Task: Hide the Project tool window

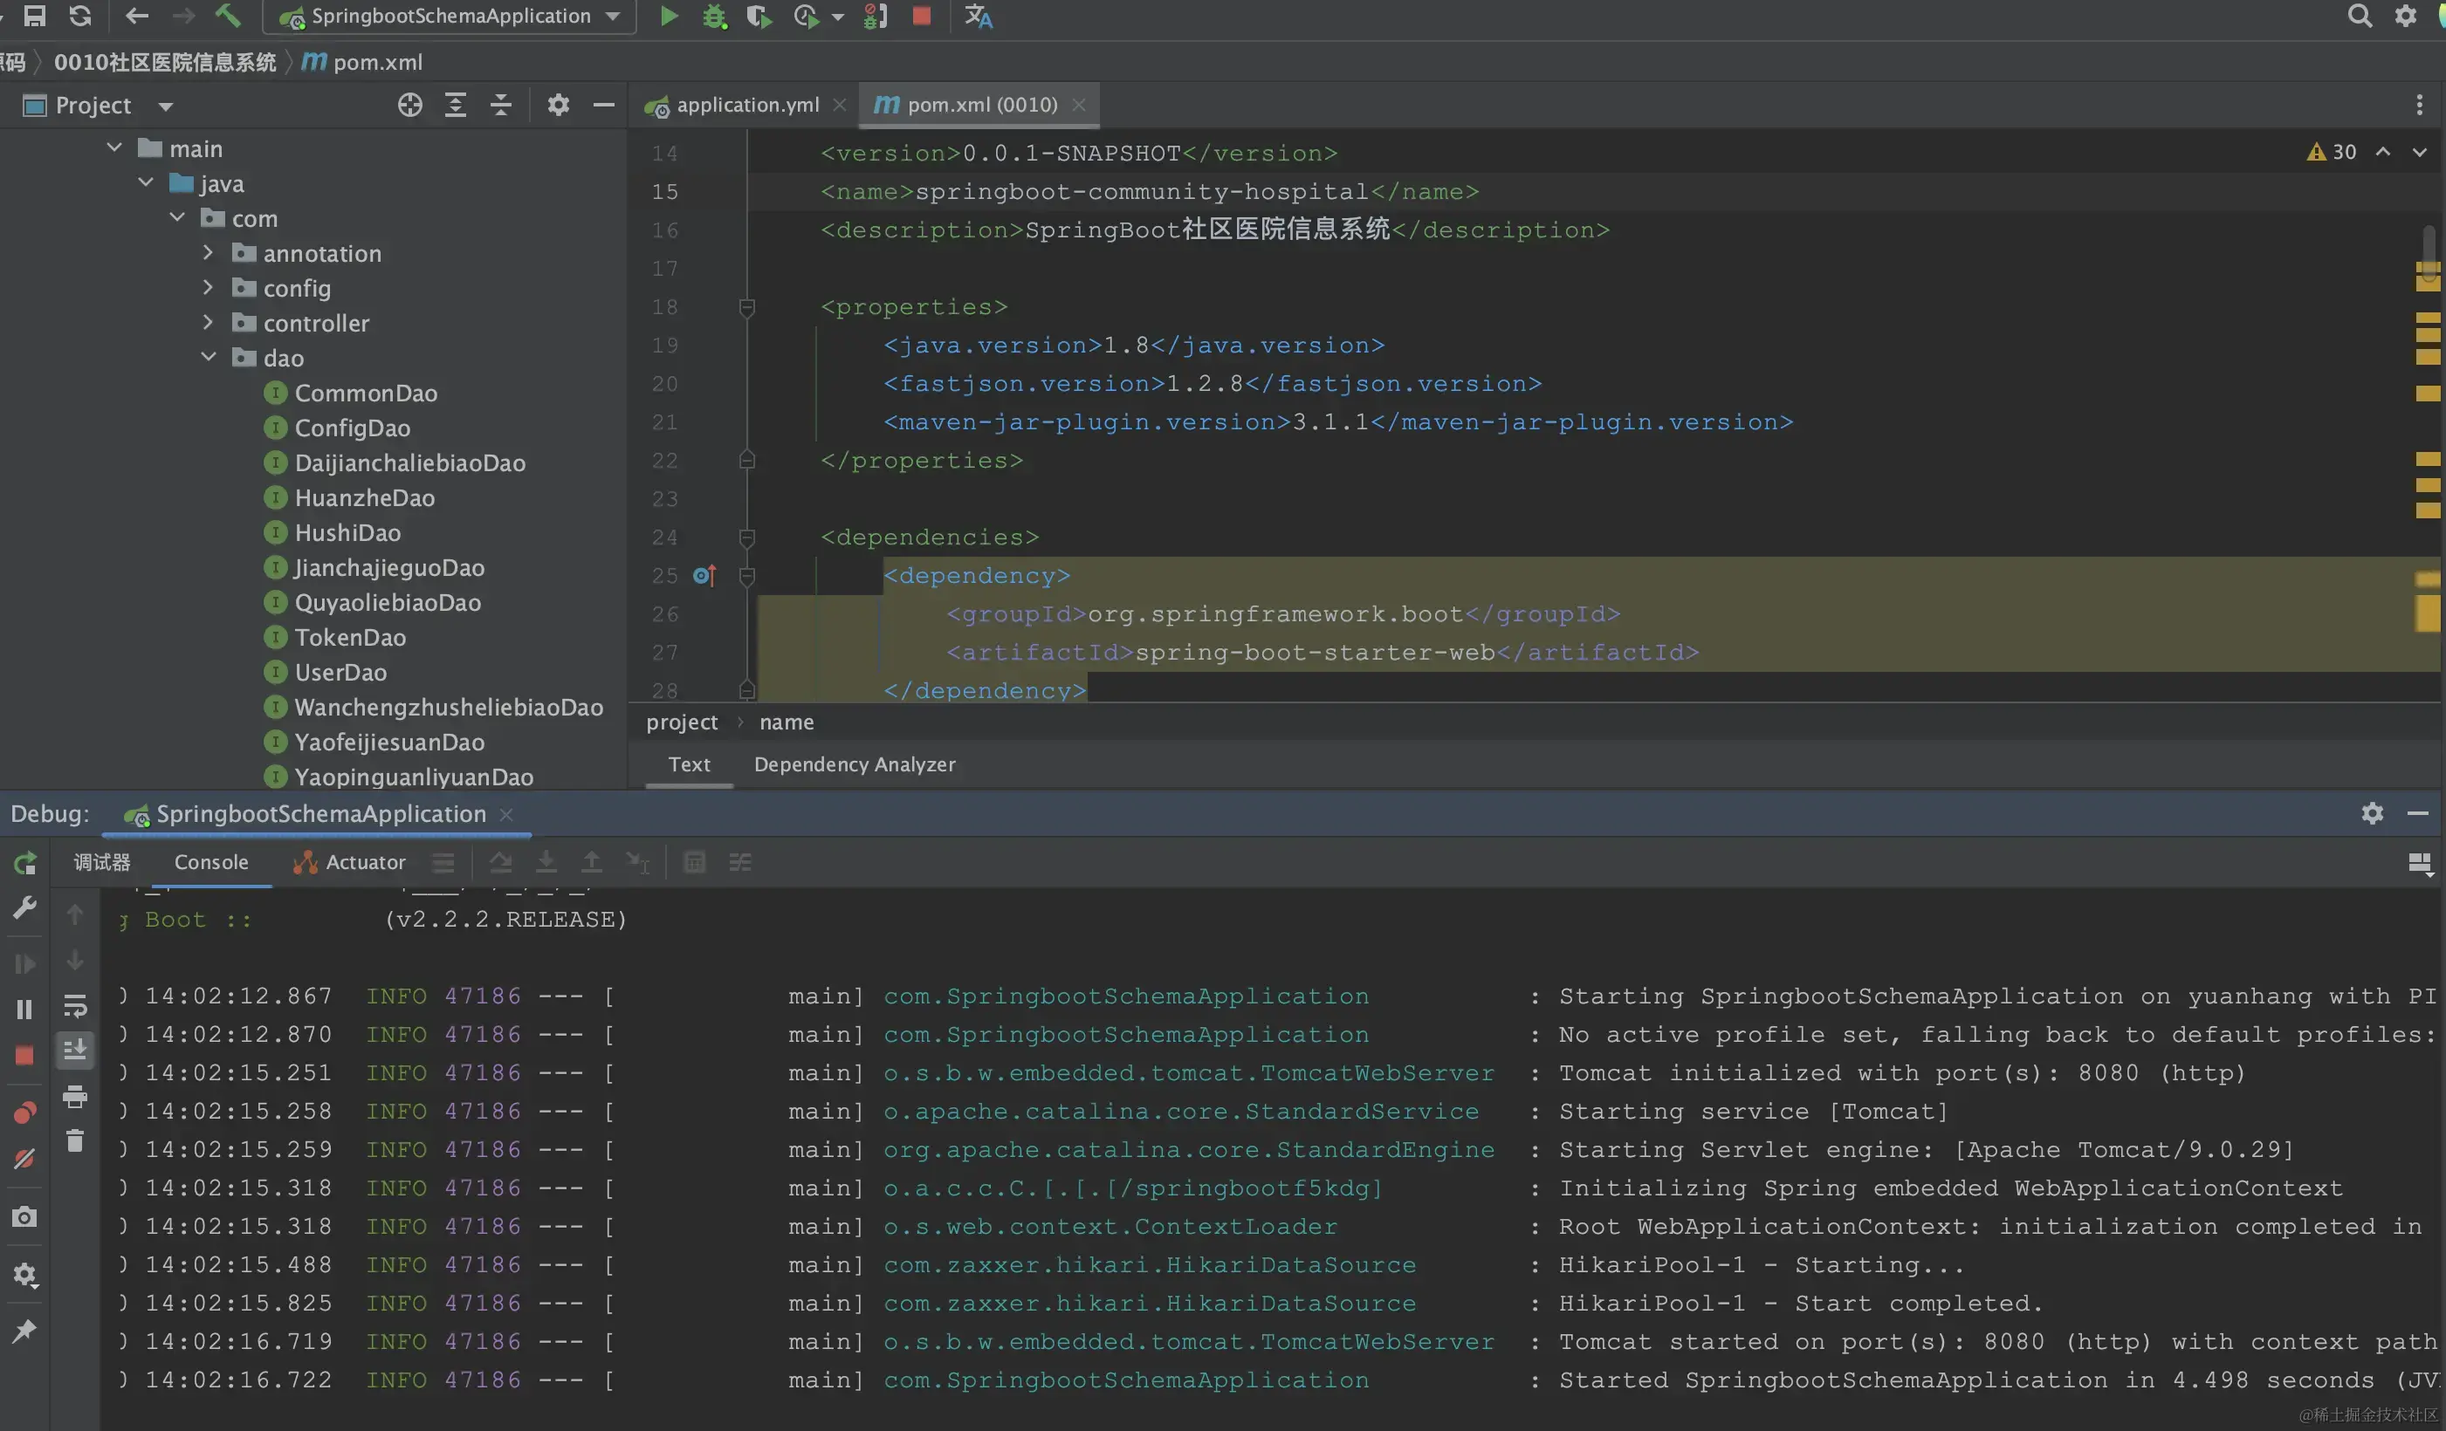Action: 604,105
